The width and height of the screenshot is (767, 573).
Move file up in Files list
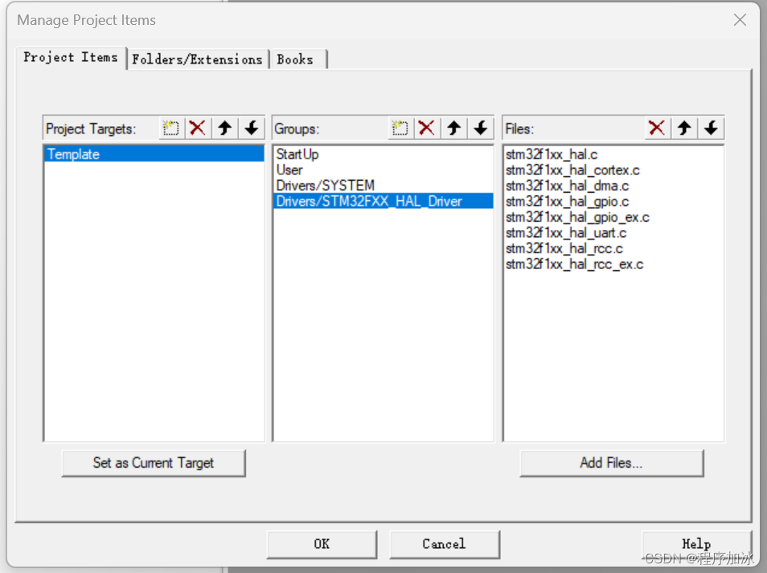pyautogui.click(x=684, y=128)
